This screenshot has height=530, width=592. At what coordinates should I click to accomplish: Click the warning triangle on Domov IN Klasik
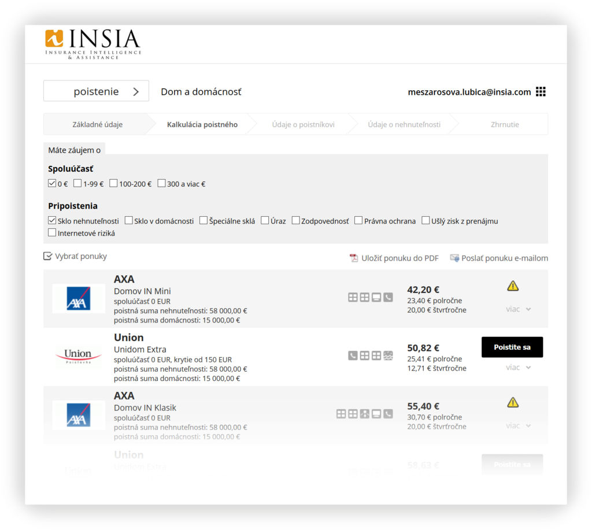(513, 403)
